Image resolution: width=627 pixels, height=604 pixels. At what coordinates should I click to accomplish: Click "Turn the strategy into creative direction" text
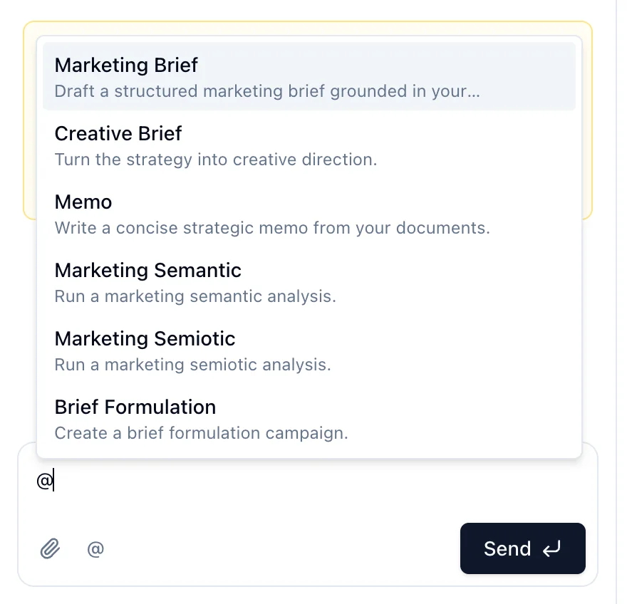pyautogui.click(x=216, y=160)
